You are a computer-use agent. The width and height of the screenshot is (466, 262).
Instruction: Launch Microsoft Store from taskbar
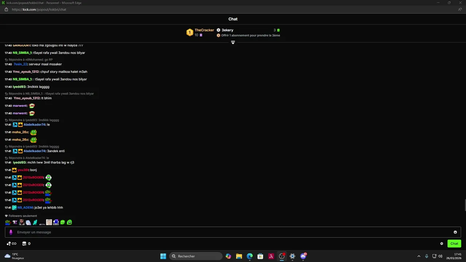260,256
